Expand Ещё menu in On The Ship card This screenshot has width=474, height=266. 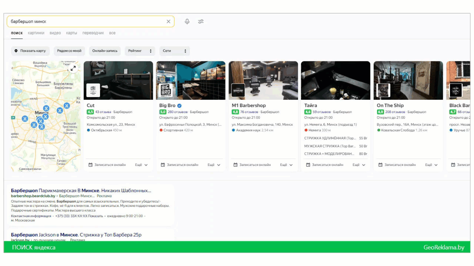point(432,165)
